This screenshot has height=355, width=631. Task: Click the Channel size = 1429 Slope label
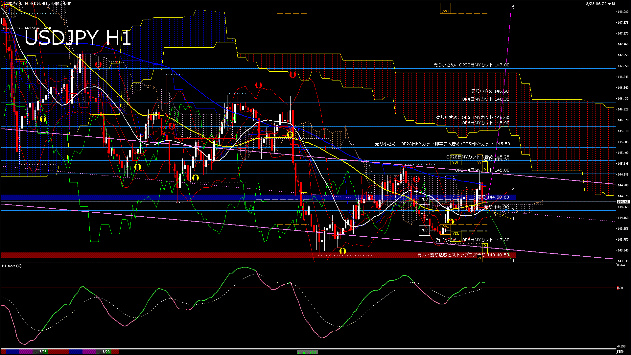click(x=27, y=28)
